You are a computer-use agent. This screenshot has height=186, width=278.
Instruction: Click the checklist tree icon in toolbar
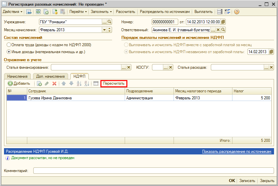click(227, 12)
